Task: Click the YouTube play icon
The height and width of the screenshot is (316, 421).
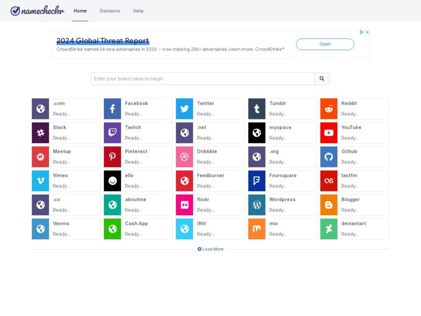Action: tap(328, 133)
